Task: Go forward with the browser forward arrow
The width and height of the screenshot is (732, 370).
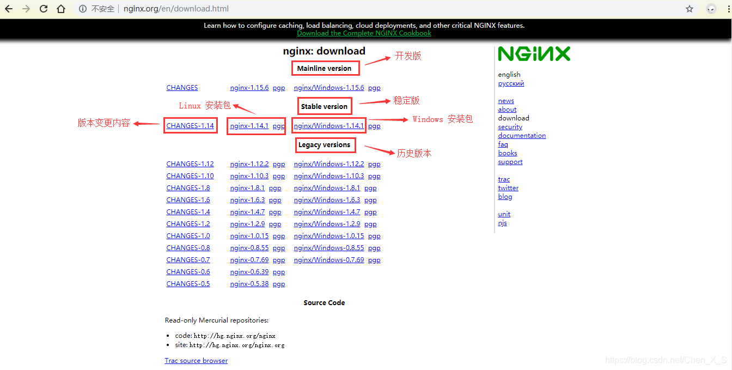Action: (26, 9)
